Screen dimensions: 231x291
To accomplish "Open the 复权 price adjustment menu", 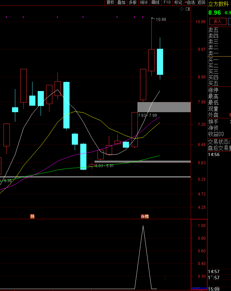I will pos(110,3).
